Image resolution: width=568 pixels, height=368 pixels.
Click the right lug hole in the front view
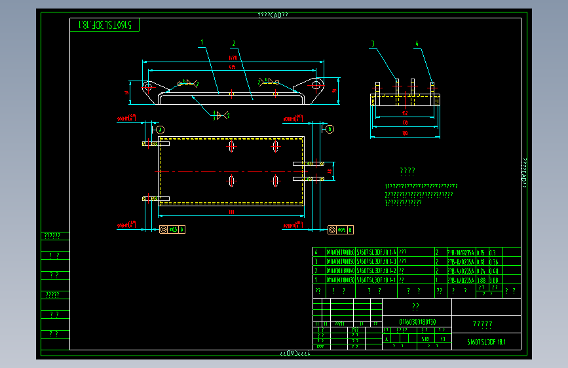tap(316, 86)
